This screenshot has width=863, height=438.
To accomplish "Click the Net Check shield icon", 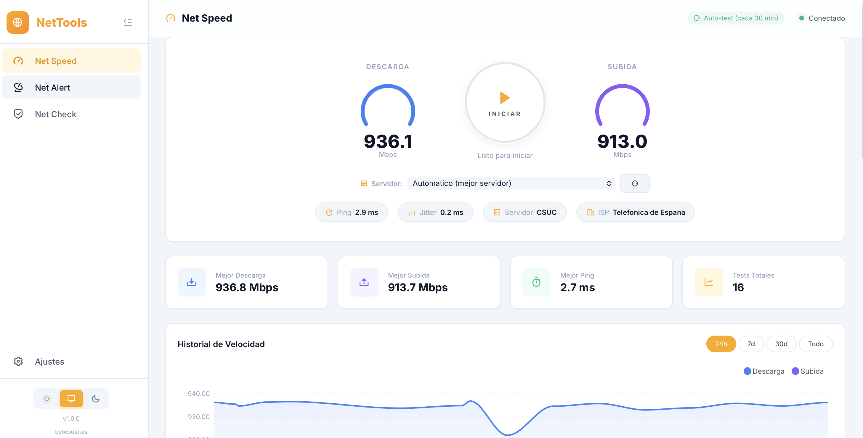I will click(x=18, y=114).
